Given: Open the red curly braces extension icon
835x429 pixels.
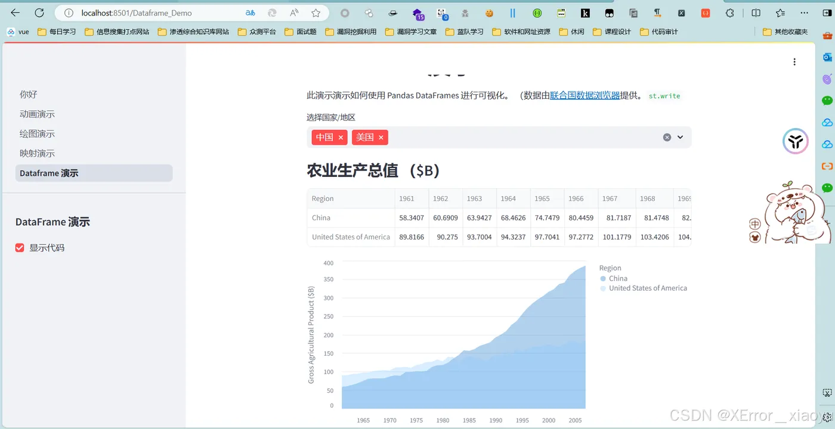Looking at the screenshot, I should pos(706,13).
